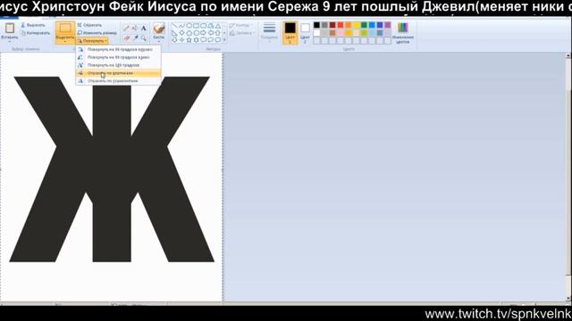Screen dimensions: 572x321
Task: Choose the Down arrow shape
Action: (174, 40)
